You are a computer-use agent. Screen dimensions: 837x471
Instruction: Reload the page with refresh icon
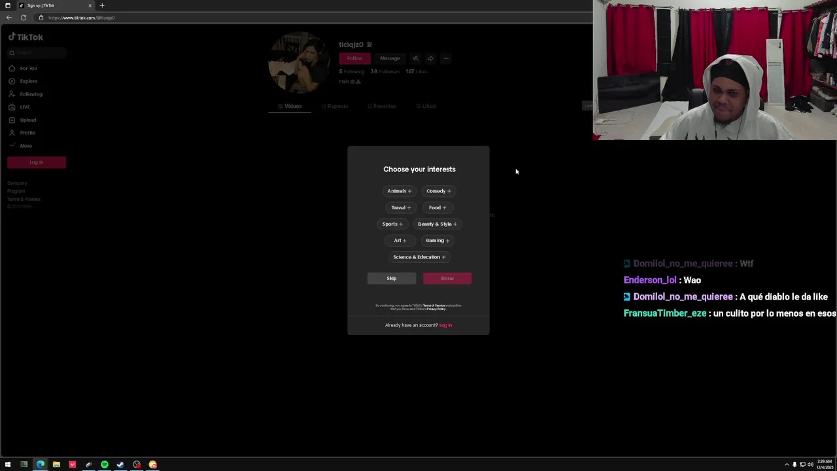click(24, 18)
